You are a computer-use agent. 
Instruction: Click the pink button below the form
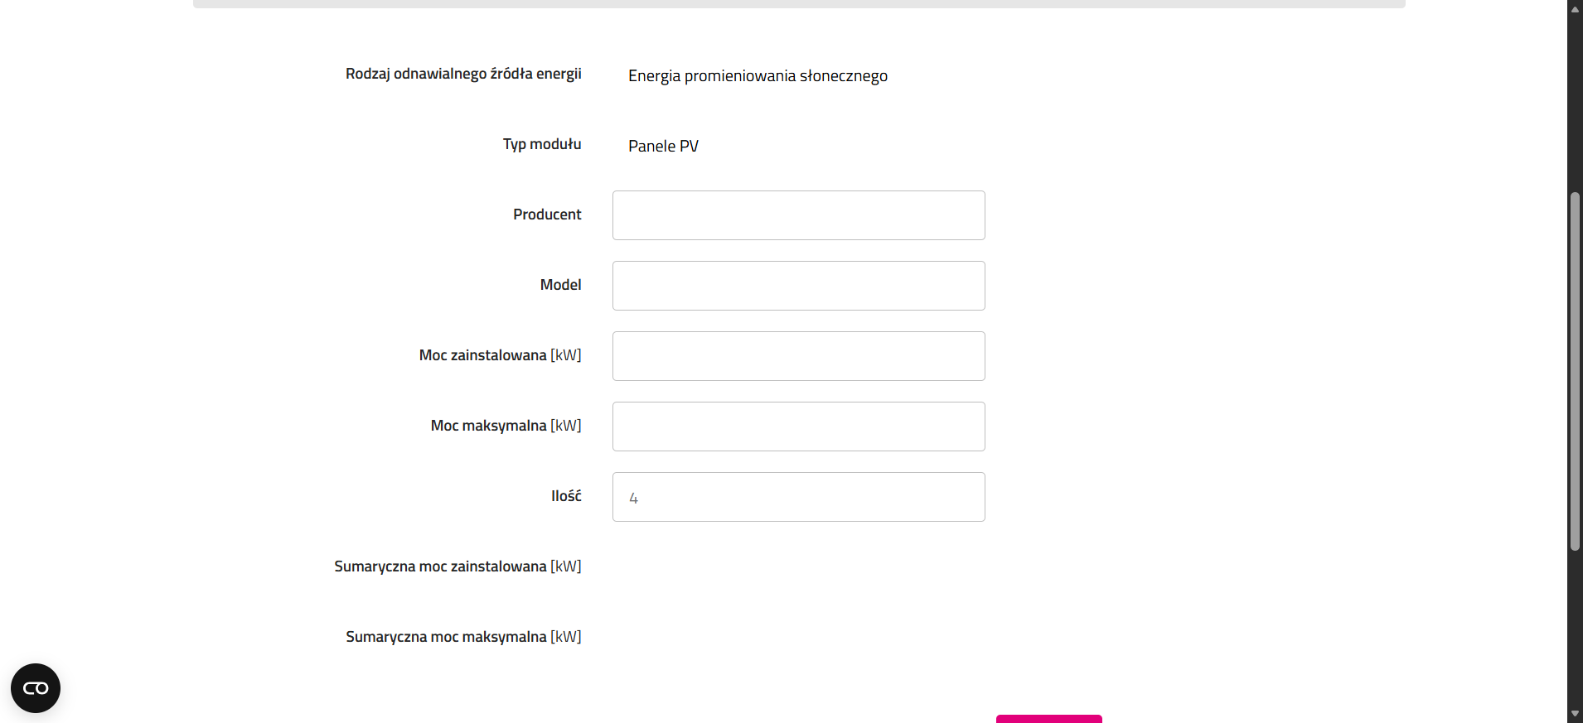(x=1049, y=719)
